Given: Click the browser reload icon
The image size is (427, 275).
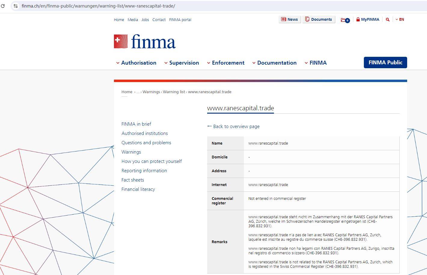Looking at the screenshot, I should pyautogui.click(x=3, y=6).
